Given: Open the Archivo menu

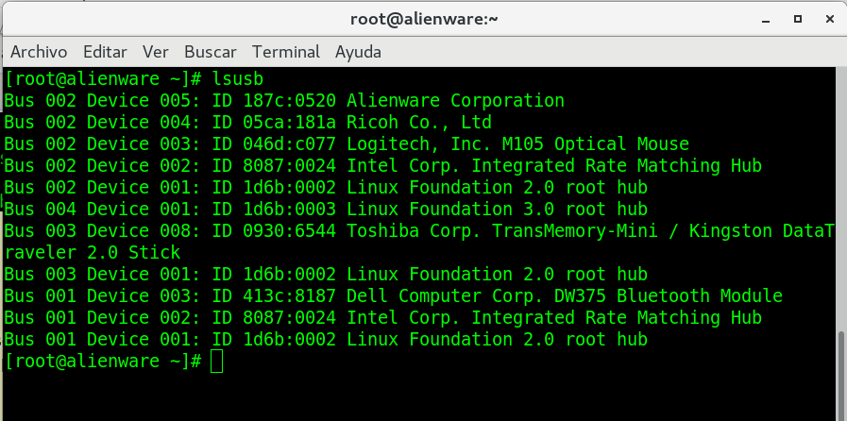Looking at the screenshot, I should (39, 51).
